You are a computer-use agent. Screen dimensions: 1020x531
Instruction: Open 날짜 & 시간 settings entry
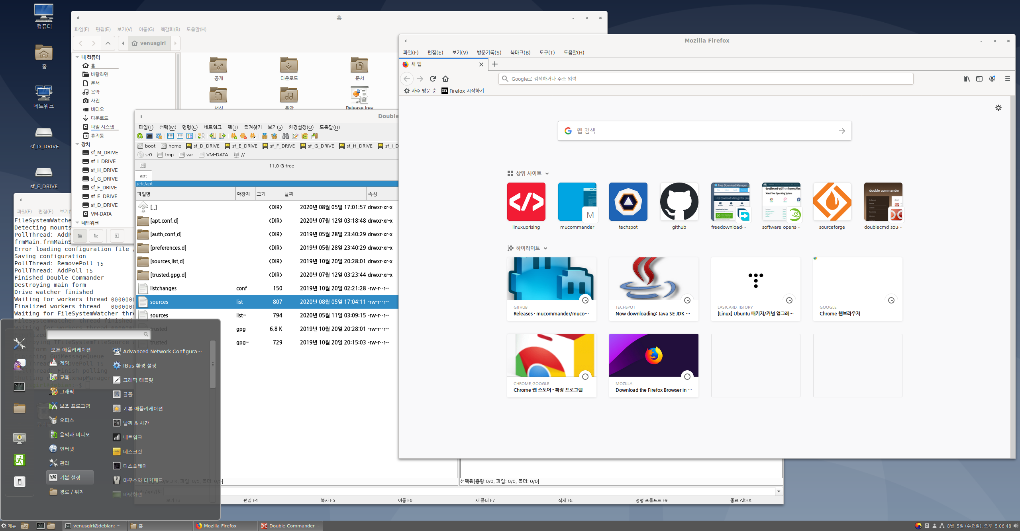click(136, 423)
